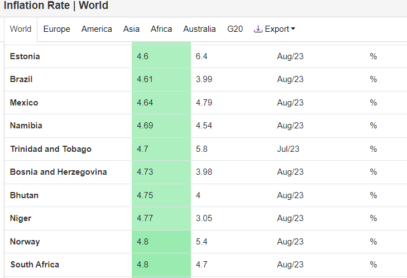Image resolution: width=407 pixels, height=278 pixels.
Task: Open the G20 tab
Action: (235, 29)
